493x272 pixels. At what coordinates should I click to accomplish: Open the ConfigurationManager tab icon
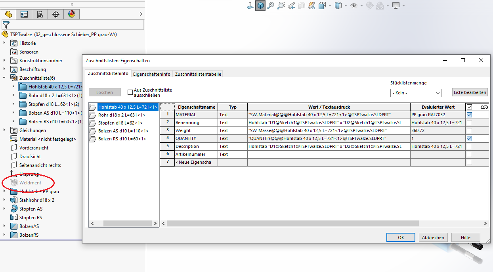pyautogui.click(x=40, y=14)
